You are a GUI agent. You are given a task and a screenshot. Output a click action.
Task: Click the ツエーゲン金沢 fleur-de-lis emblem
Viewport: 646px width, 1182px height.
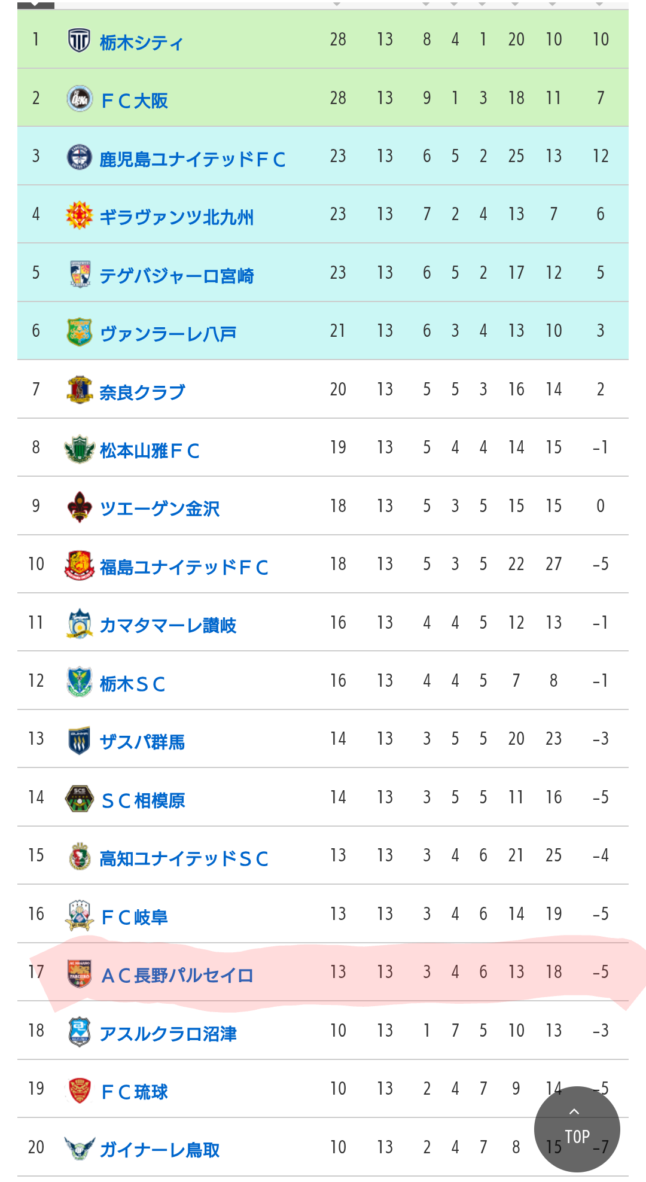79,507
